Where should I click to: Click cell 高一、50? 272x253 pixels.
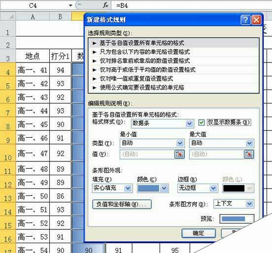pyautogui.click(x=33, y=196)
